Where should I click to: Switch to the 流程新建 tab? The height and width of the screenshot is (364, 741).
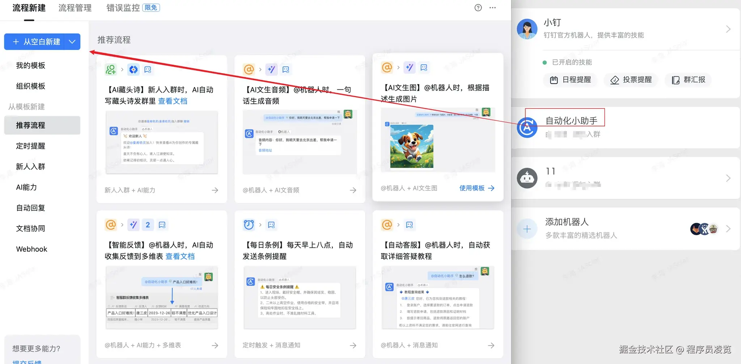tap(29, 8)
